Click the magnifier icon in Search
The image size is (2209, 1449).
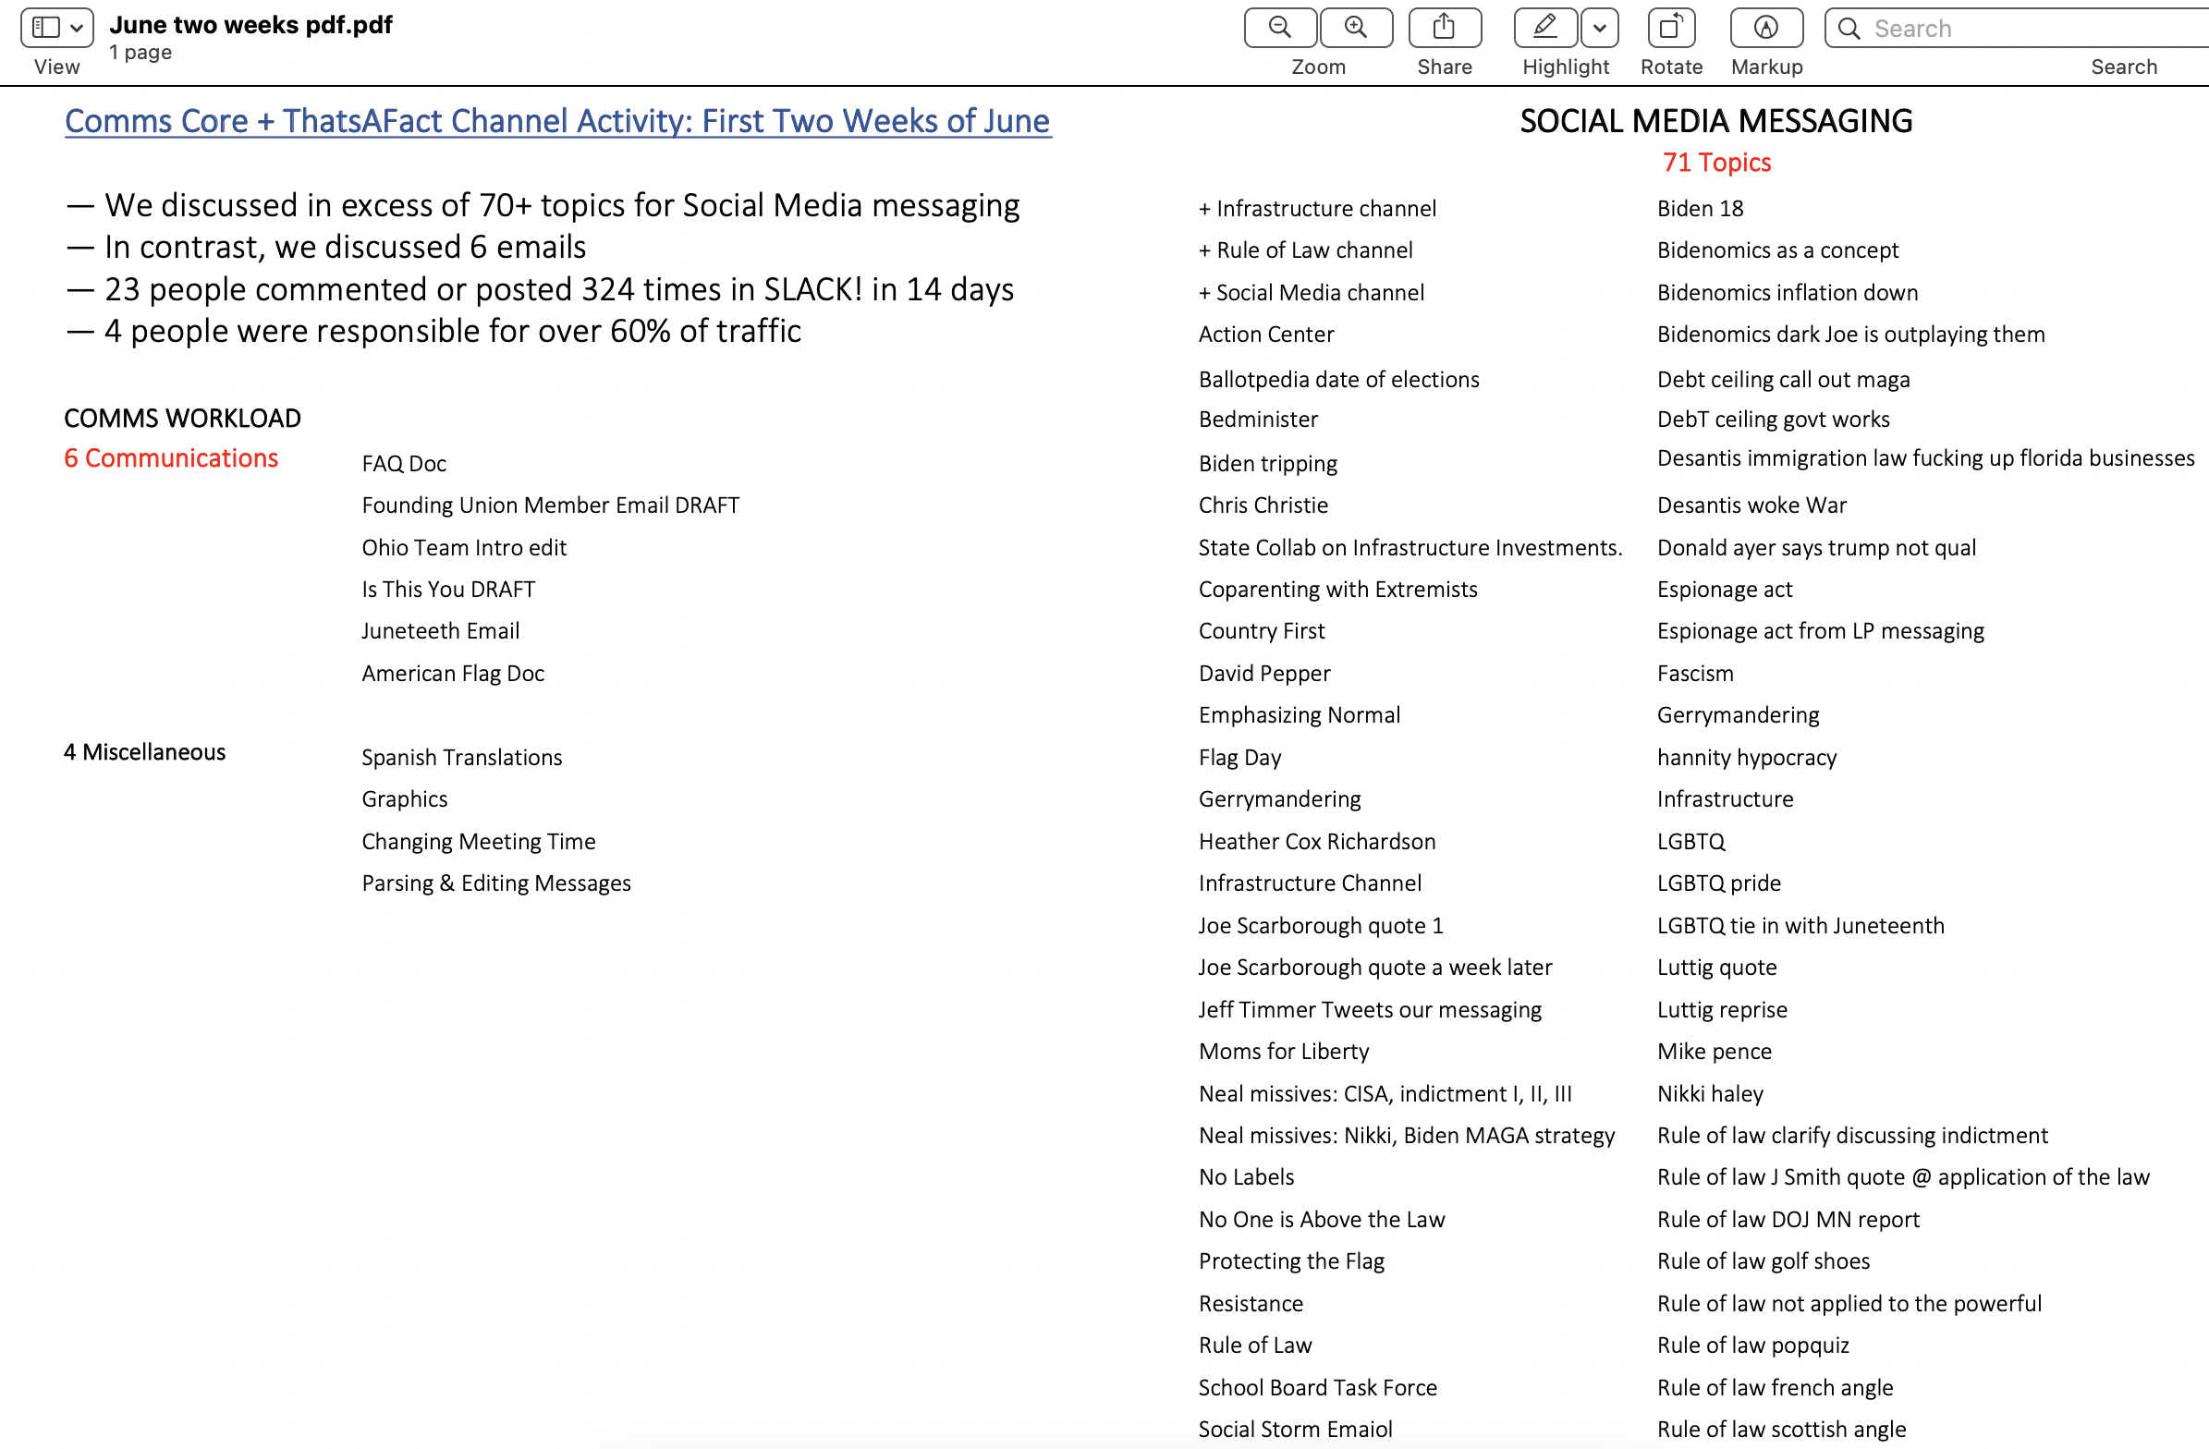point(1849,29)
